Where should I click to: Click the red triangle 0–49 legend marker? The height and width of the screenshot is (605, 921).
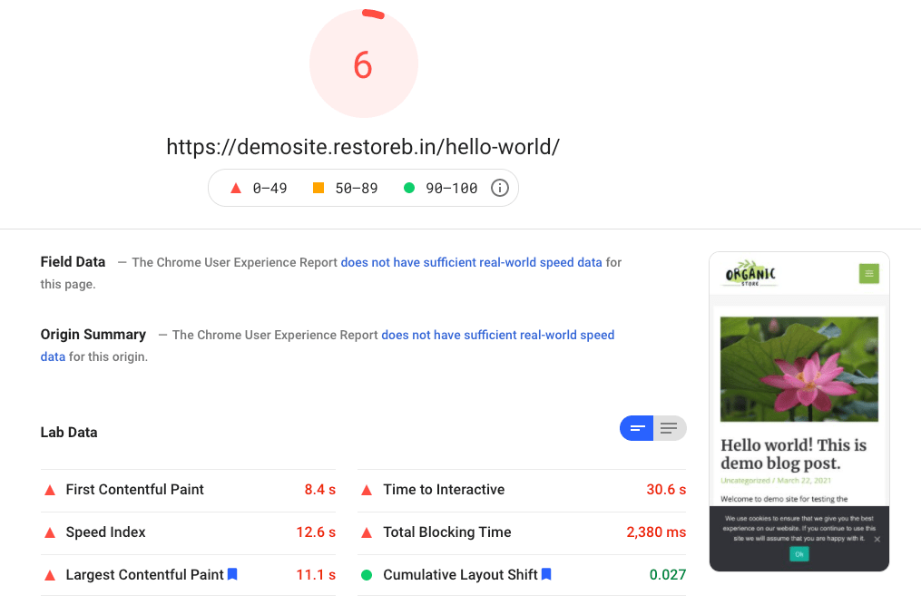236,188
